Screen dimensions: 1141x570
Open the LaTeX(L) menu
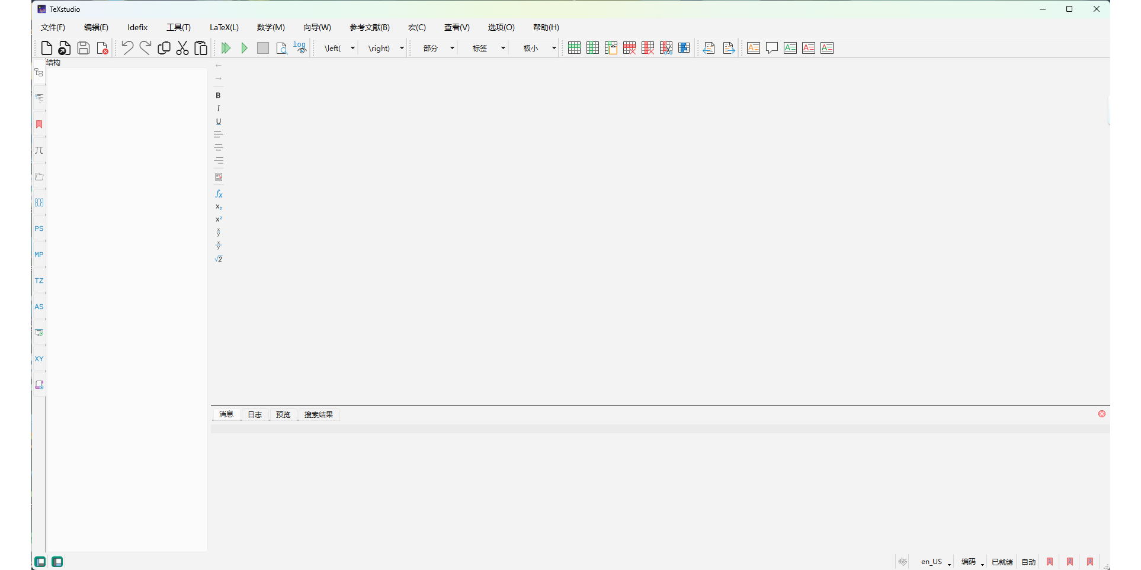(223, 27)
